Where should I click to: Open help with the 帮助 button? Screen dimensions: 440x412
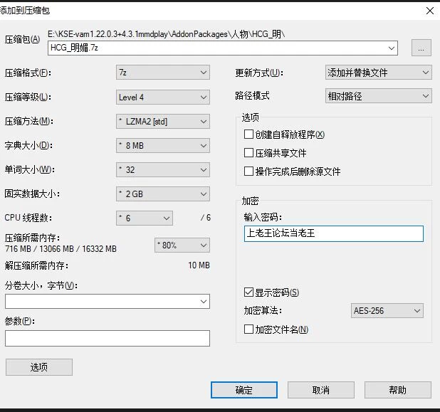click(397, 390)
